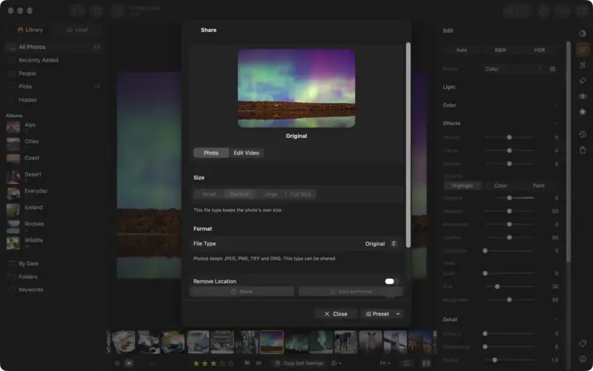Image resolution: width=593 pixels, height=371 pixels.
Task: Open the Fit zoom dropdown
Action: tap(385, 363)
